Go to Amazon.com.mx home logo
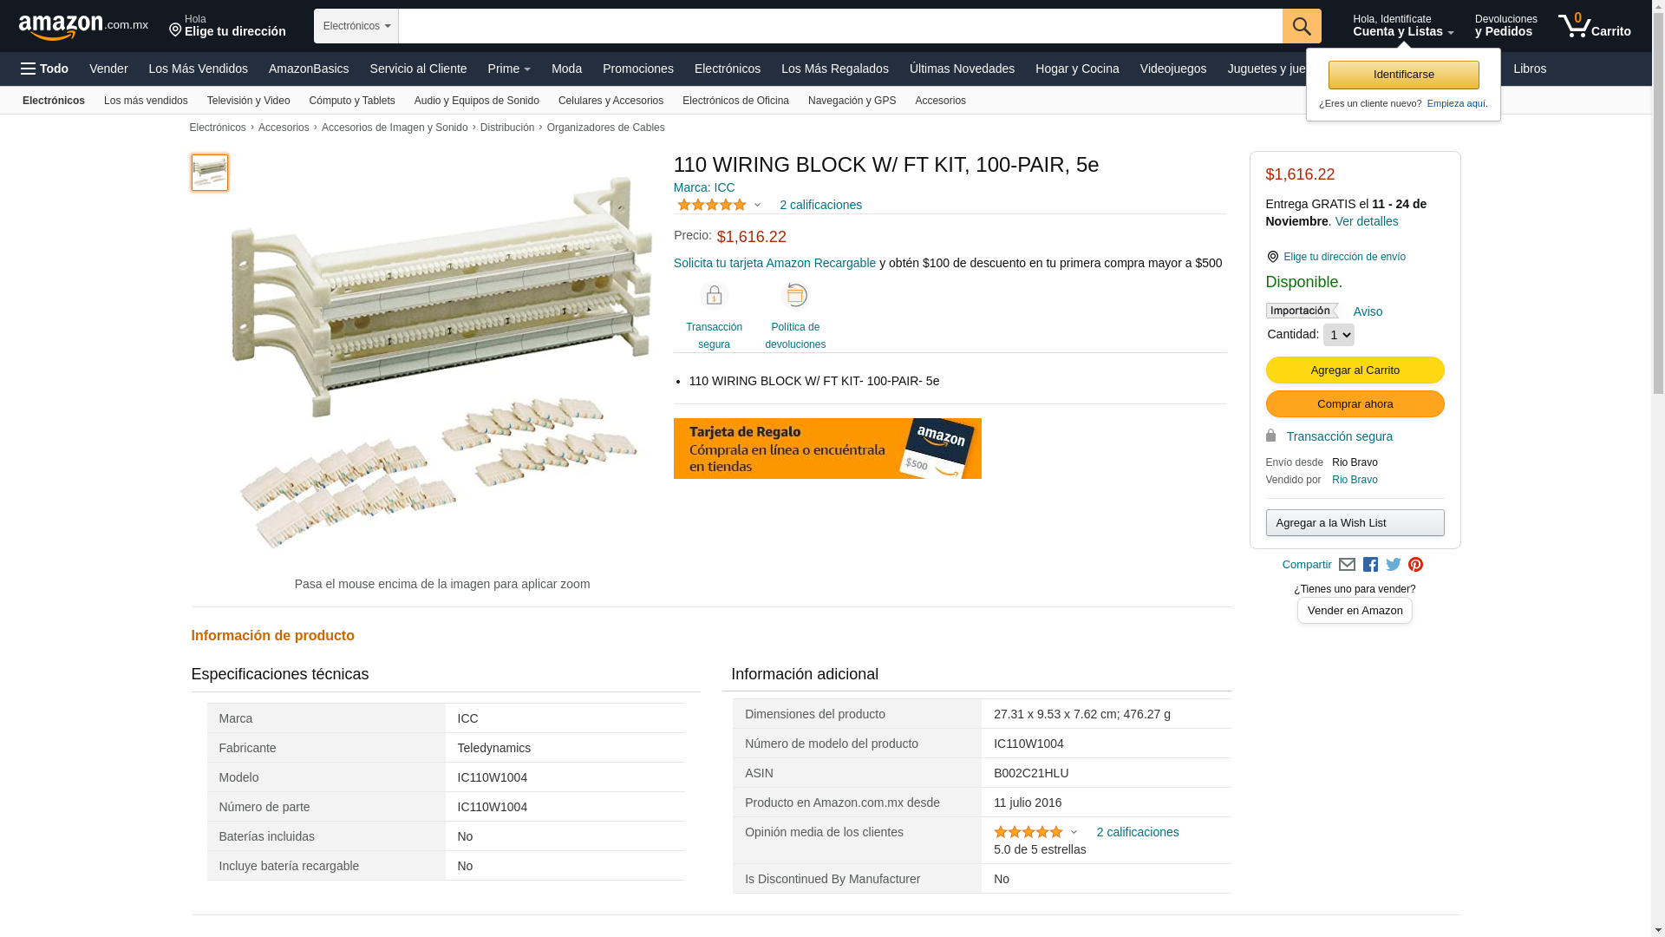 coord(83,27)
